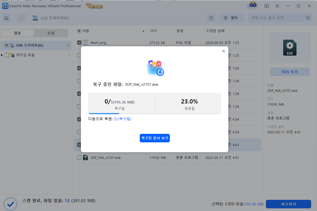
Task: Click preview panel name 3DP_Net_v2101.exe
Action: click(282, 90)
